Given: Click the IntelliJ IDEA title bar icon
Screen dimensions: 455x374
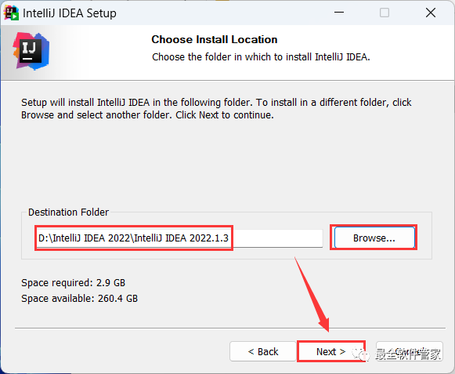Looking at the screenshot, I should tap(11, 13).
